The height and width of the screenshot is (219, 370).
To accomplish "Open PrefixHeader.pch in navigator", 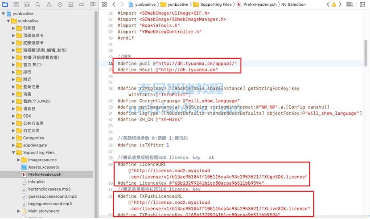I will (41, 174).
